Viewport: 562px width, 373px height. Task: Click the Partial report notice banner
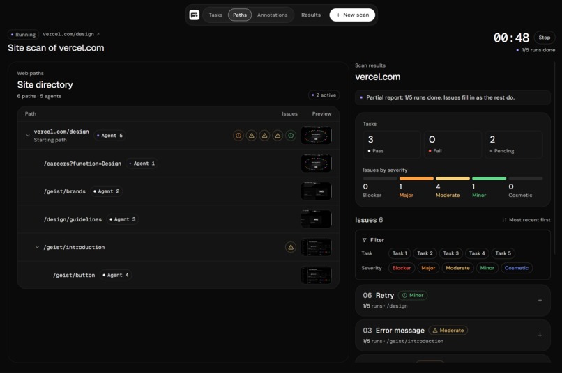click(x=453, y=97)
